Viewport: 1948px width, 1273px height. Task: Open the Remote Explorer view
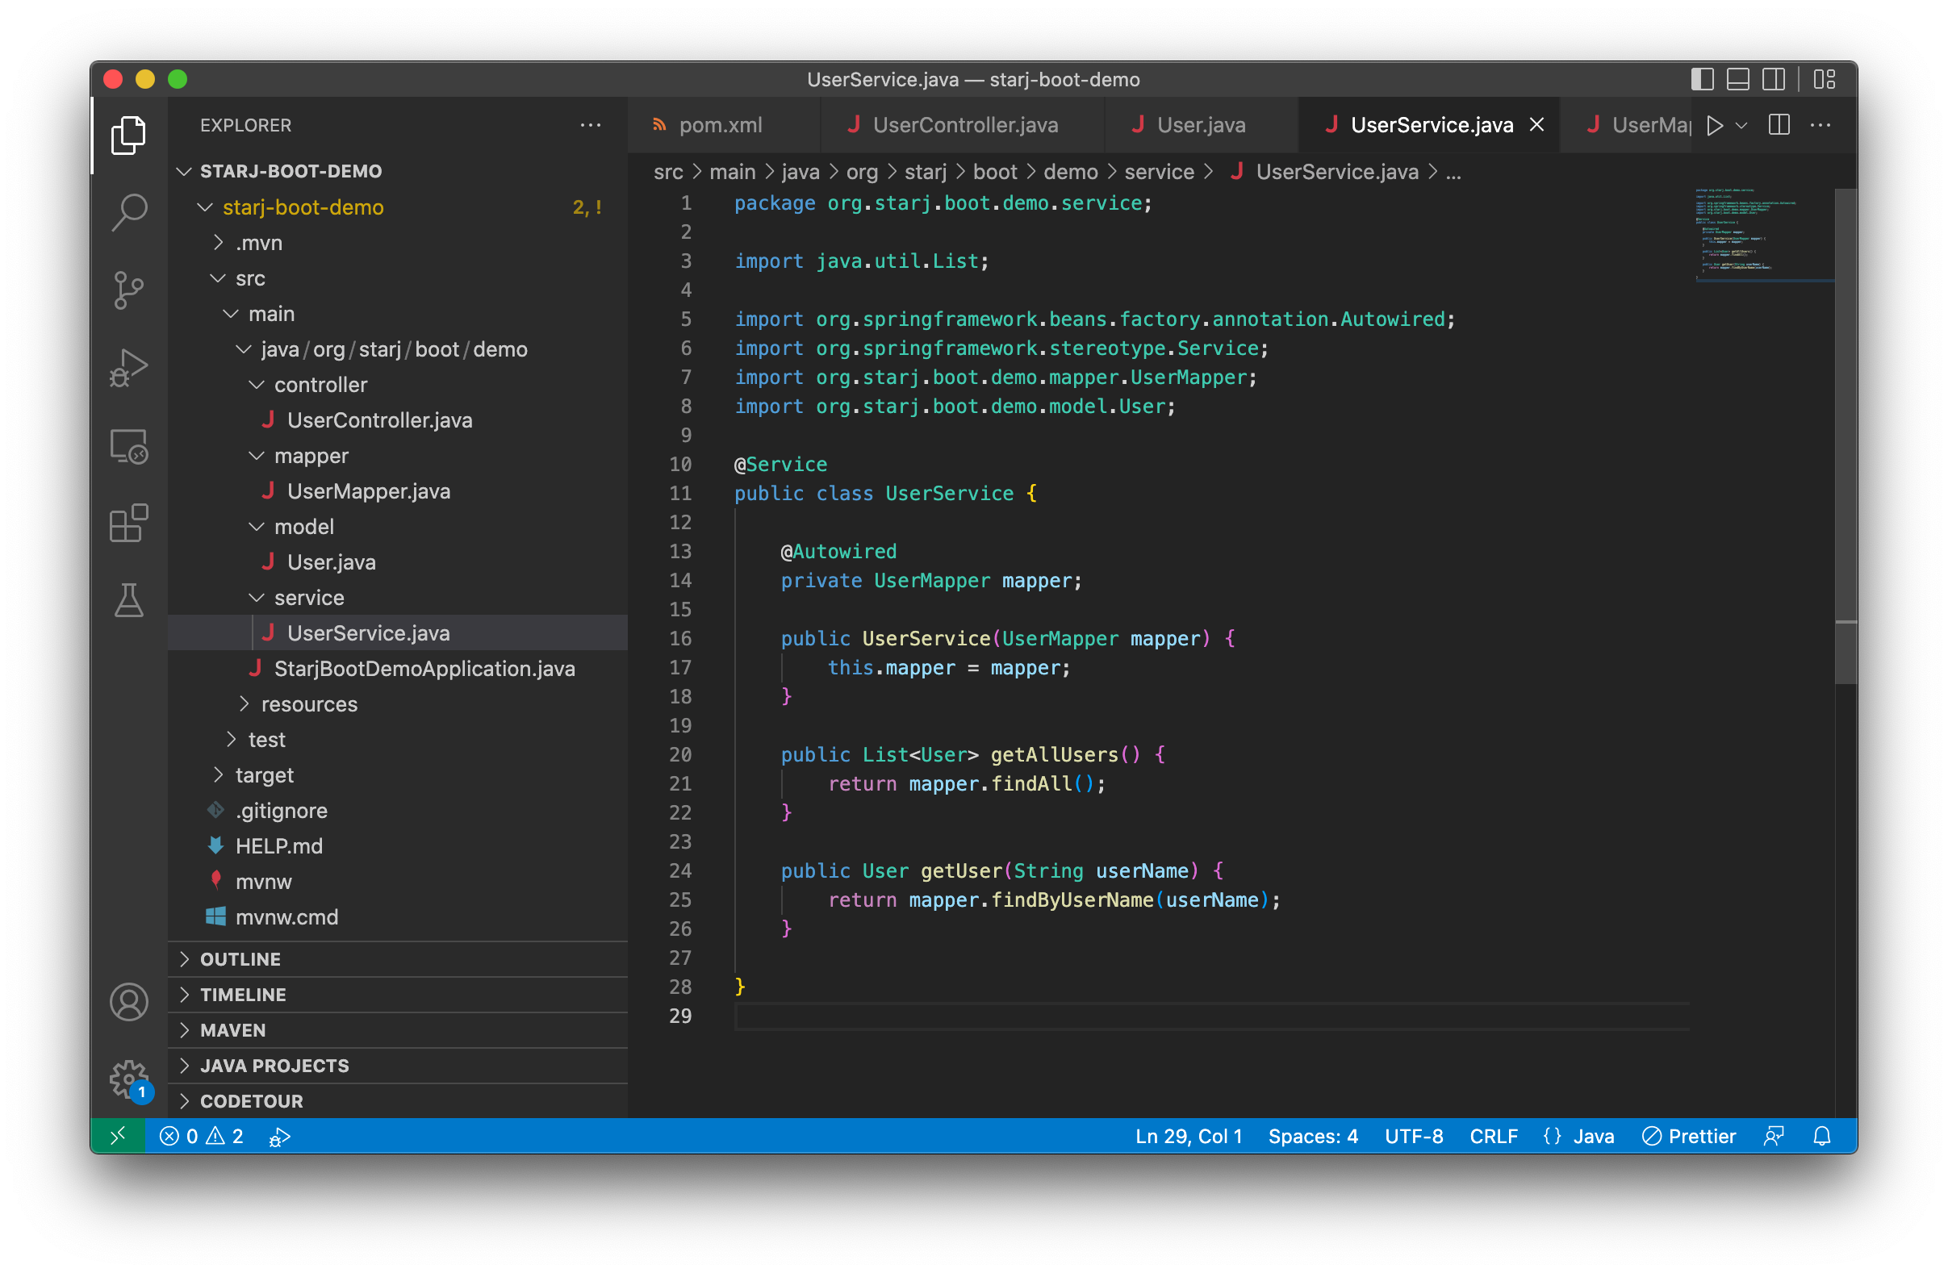point(128,447)
